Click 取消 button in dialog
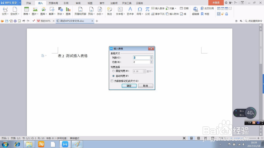 pos(145,86)
